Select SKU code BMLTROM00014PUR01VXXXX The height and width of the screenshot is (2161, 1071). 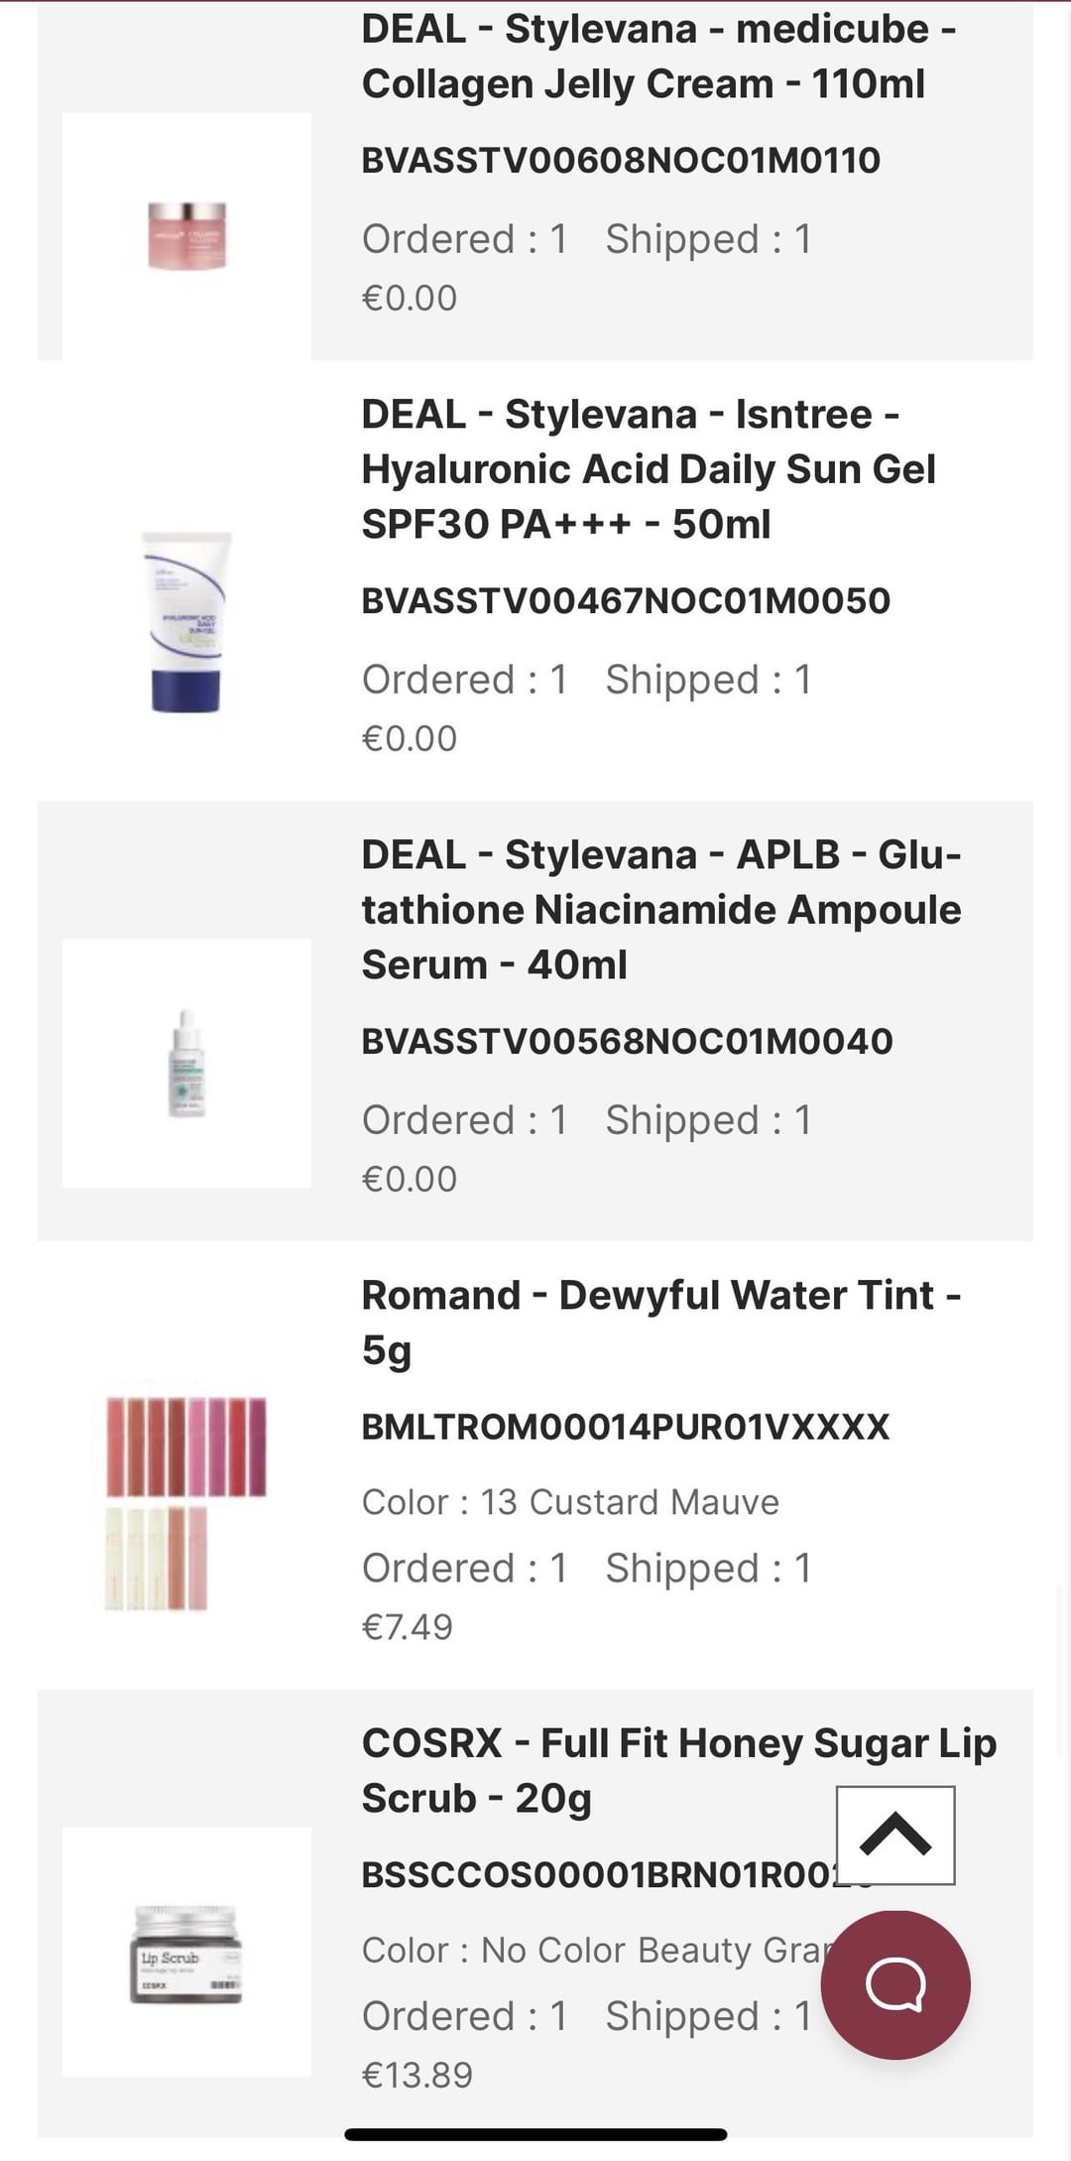click(626, 1427)
